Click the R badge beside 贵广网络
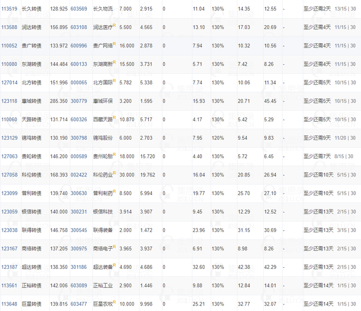The height and width of the screenshot is (311, 361). [x=114, y=44]
